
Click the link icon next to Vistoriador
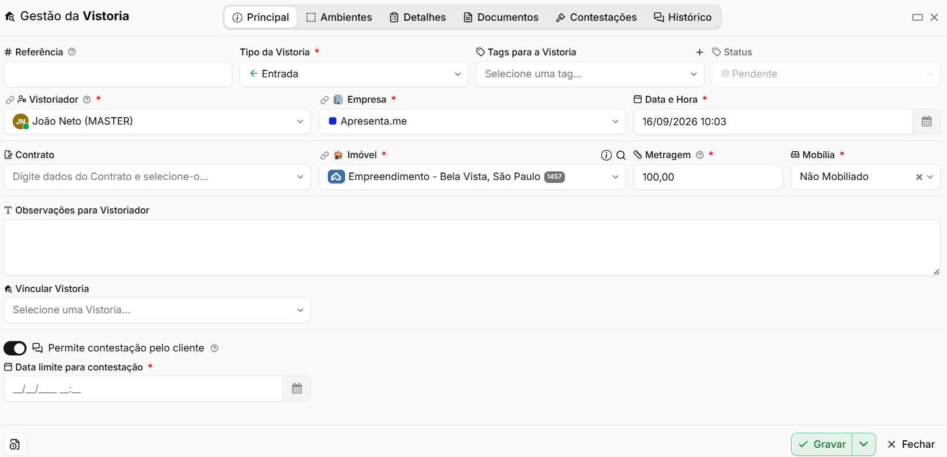(10, 100)
